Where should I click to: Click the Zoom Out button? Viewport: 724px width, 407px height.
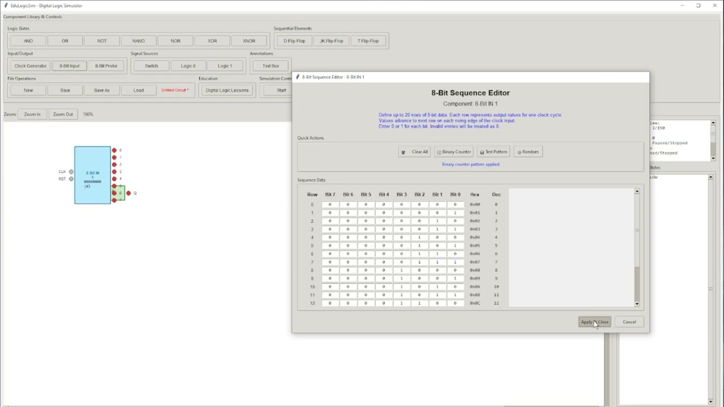click(63, 114)
